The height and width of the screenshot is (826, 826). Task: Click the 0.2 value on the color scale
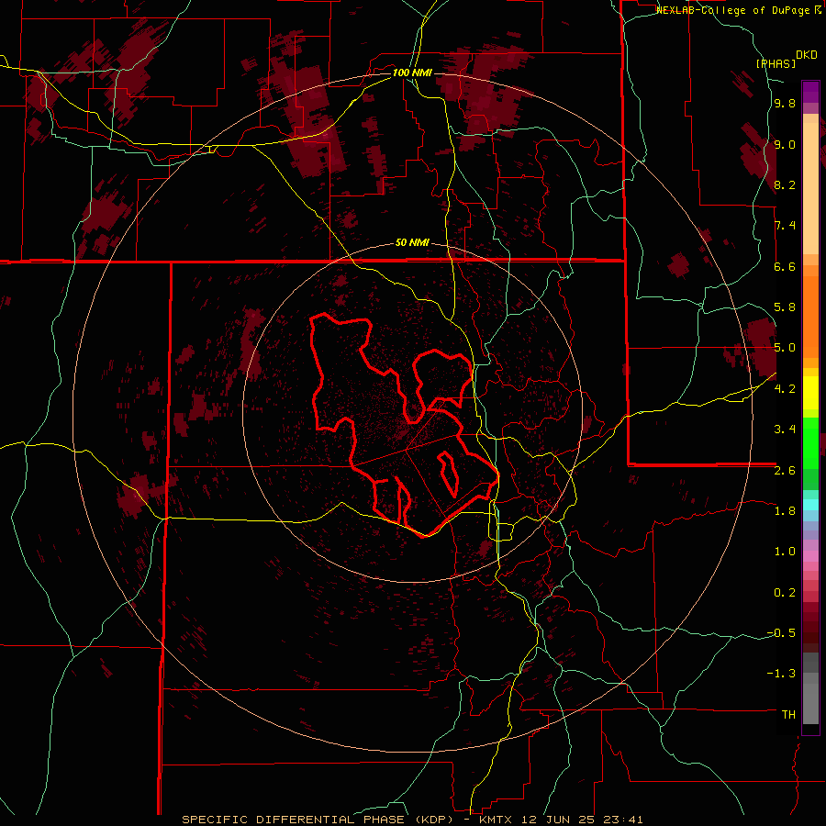click(785, 592)
